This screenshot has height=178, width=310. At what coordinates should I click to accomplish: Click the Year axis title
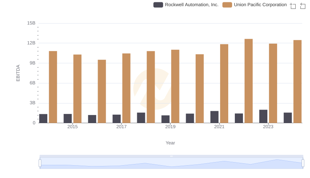point(170,143)
